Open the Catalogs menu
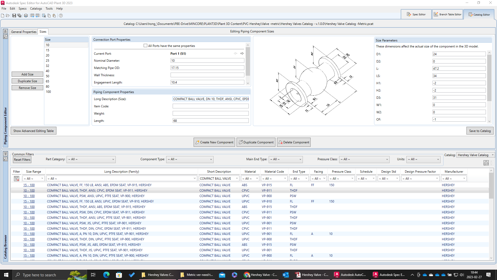Viewport: 497px width, 280px height. coord(36,9)
